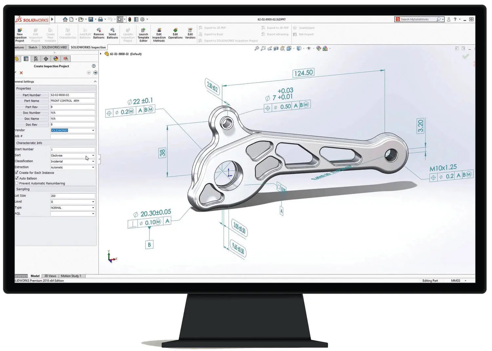The width and height of the screenshot is (492, 351).
Task: Open Edit Operations
Action: [175, 34]
